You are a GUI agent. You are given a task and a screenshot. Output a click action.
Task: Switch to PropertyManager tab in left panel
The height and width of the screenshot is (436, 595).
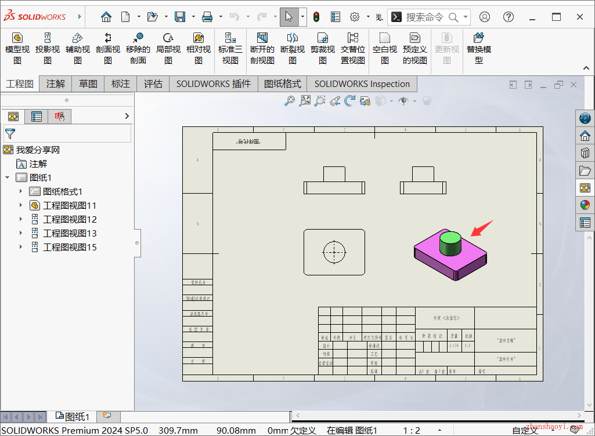click(x=37, y=117)
